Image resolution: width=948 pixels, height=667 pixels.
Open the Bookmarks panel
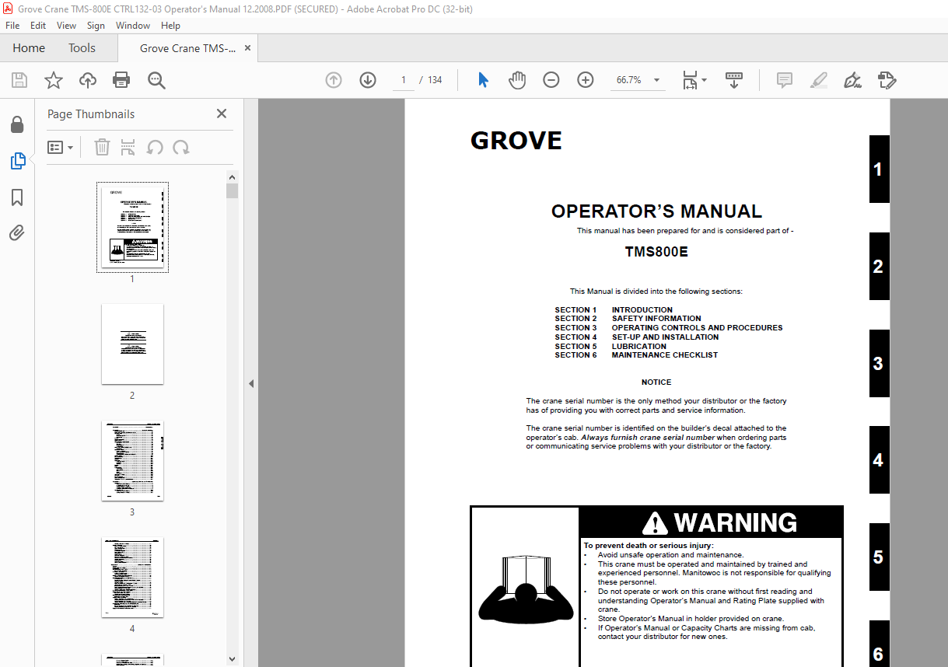coord(17,197)
